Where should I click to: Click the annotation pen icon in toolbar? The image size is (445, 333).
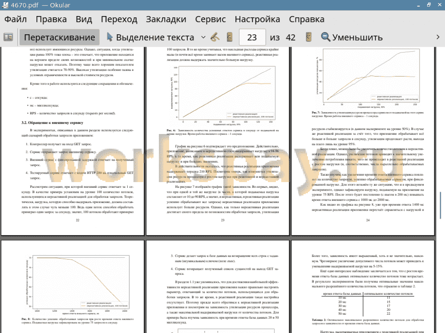tap(215, 37)
